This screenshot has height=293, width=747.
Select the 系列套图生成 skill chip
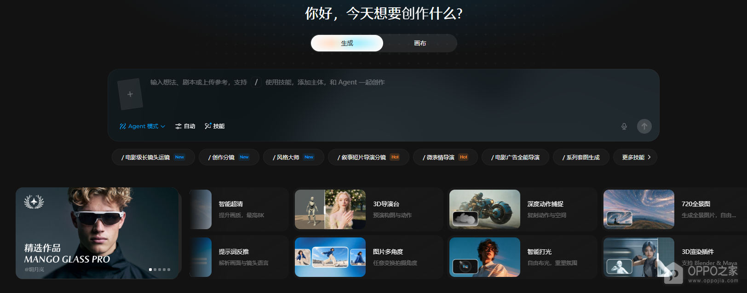pos(581,157)
